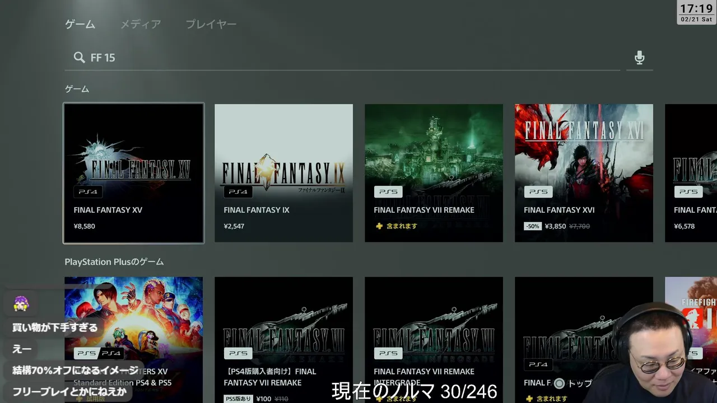Select the ゲーム tab
Screen dimensions: 717x403
coord(80,24)
